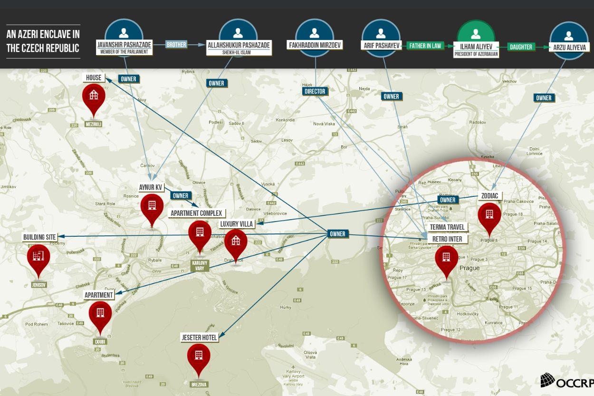Select the apartment pin above Doubi
Image resolution: width=594 pixels, height=396 pixels.
coord(100,313)
